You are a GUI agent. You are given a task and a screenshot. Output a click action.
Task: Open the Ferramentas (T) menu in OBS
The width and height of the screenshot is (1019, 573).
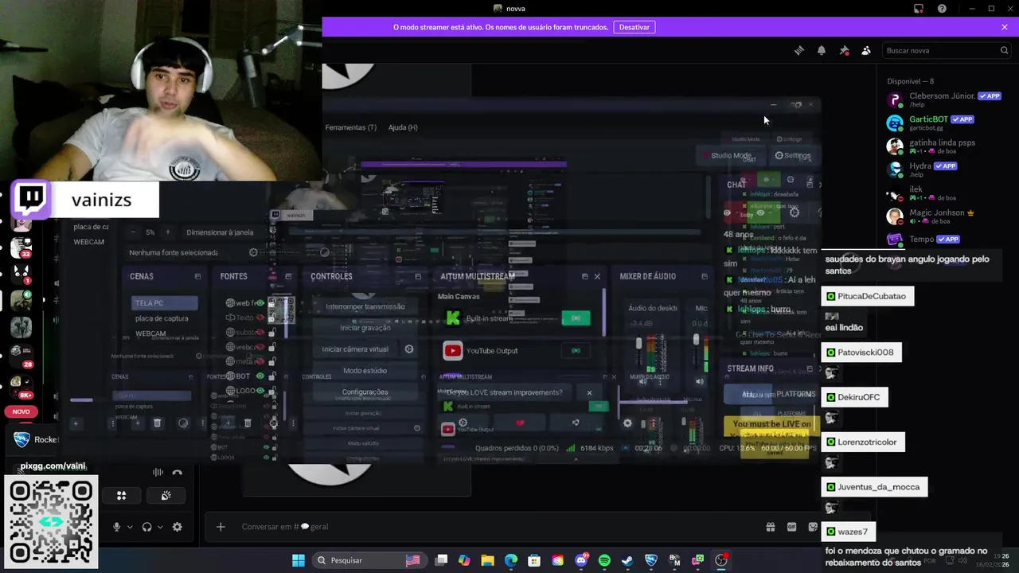point(350,127)
